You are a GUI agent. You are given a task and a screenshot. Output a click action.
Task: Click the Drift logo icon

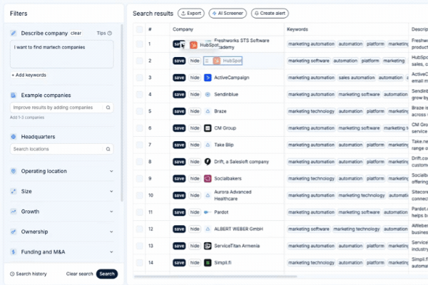208,162
